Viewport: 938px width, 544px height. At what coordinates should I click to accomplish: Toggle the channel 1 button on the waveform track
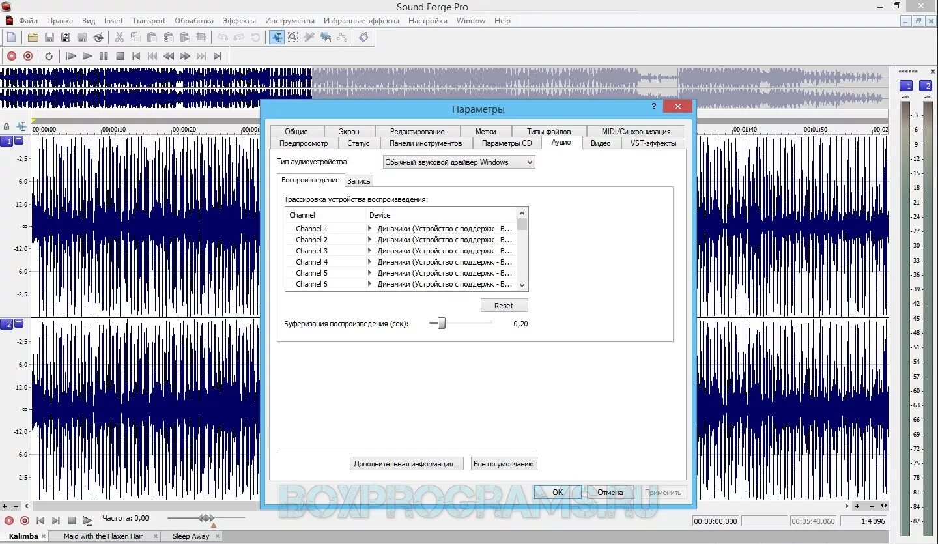coord(7,141)
